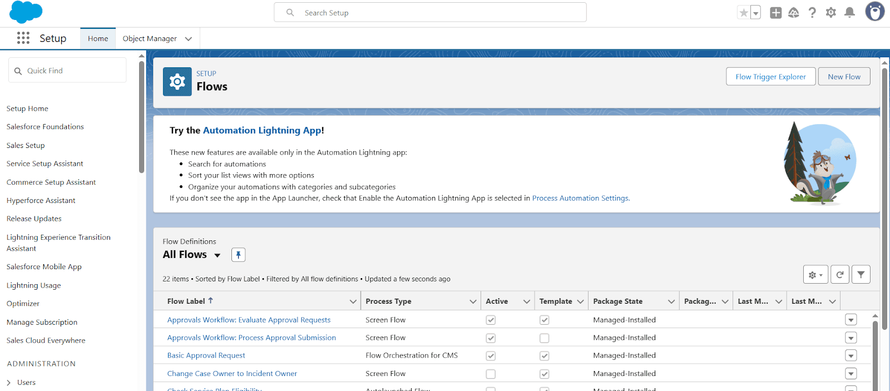The height and width of the screenshot is (391, 890).
Task: Open the App Launcher dots icon
Action: [x=23, y=38]
